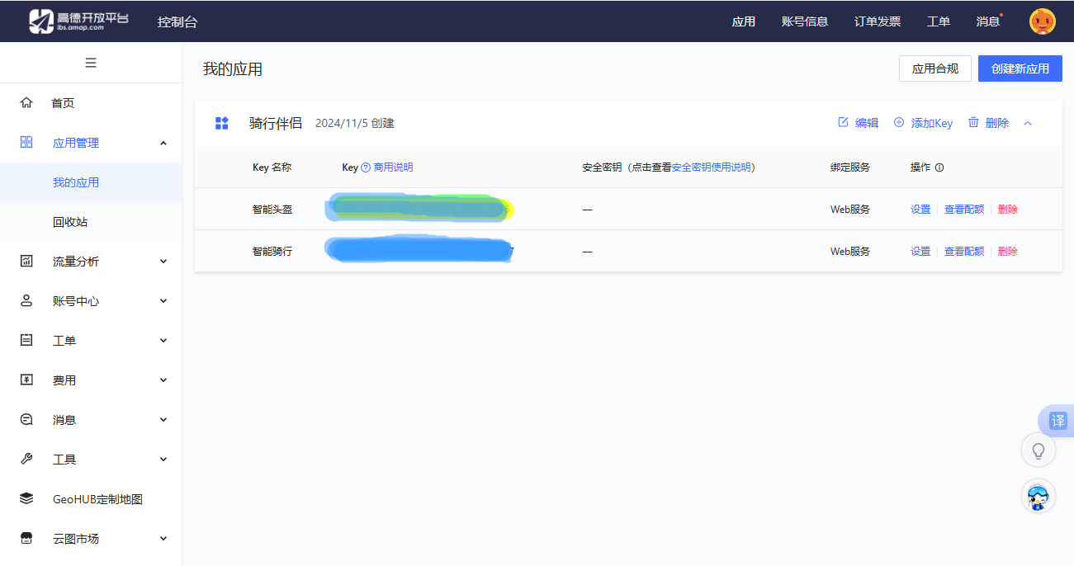The width and height of the screenshot is (1074, 566).
Task: Click the chat icon beside 消息 in sidebar
Action: coord(26,419)
